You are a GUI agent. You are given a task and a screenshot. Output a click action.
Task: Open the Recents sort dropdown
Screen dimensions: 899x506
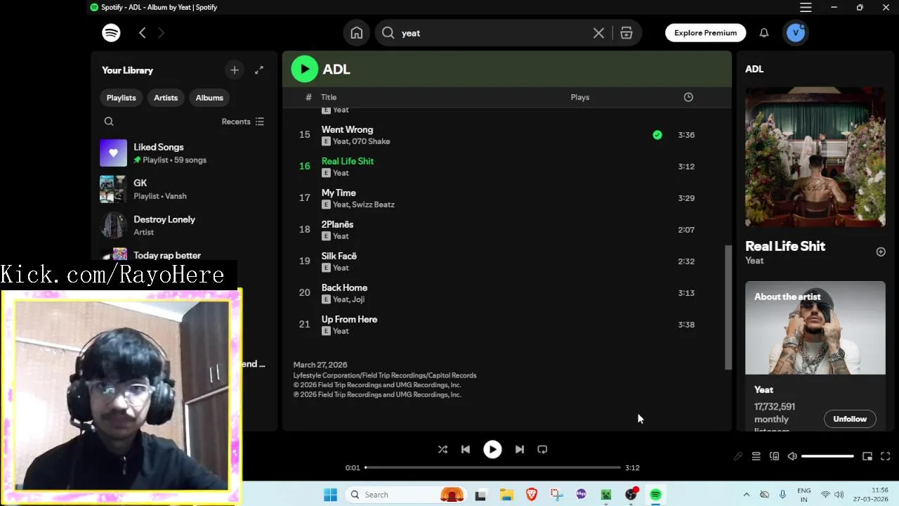click(x=243, y=122)
